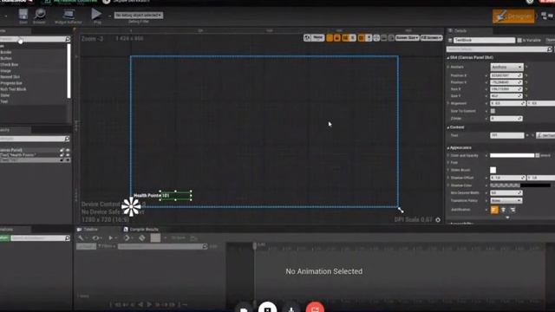Image resolution: width=555 pixels, height=312 pixels.
Task: Click the Color and Opacity white swatch
Action: coord(512,155)
